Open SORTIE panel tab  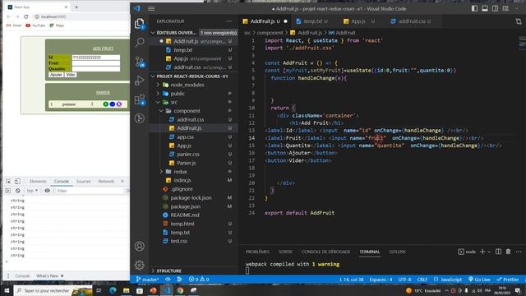point(285,252)
